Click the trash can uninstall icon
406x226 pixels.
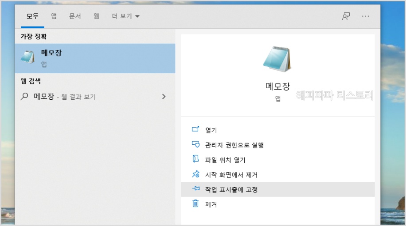point(195,203)
